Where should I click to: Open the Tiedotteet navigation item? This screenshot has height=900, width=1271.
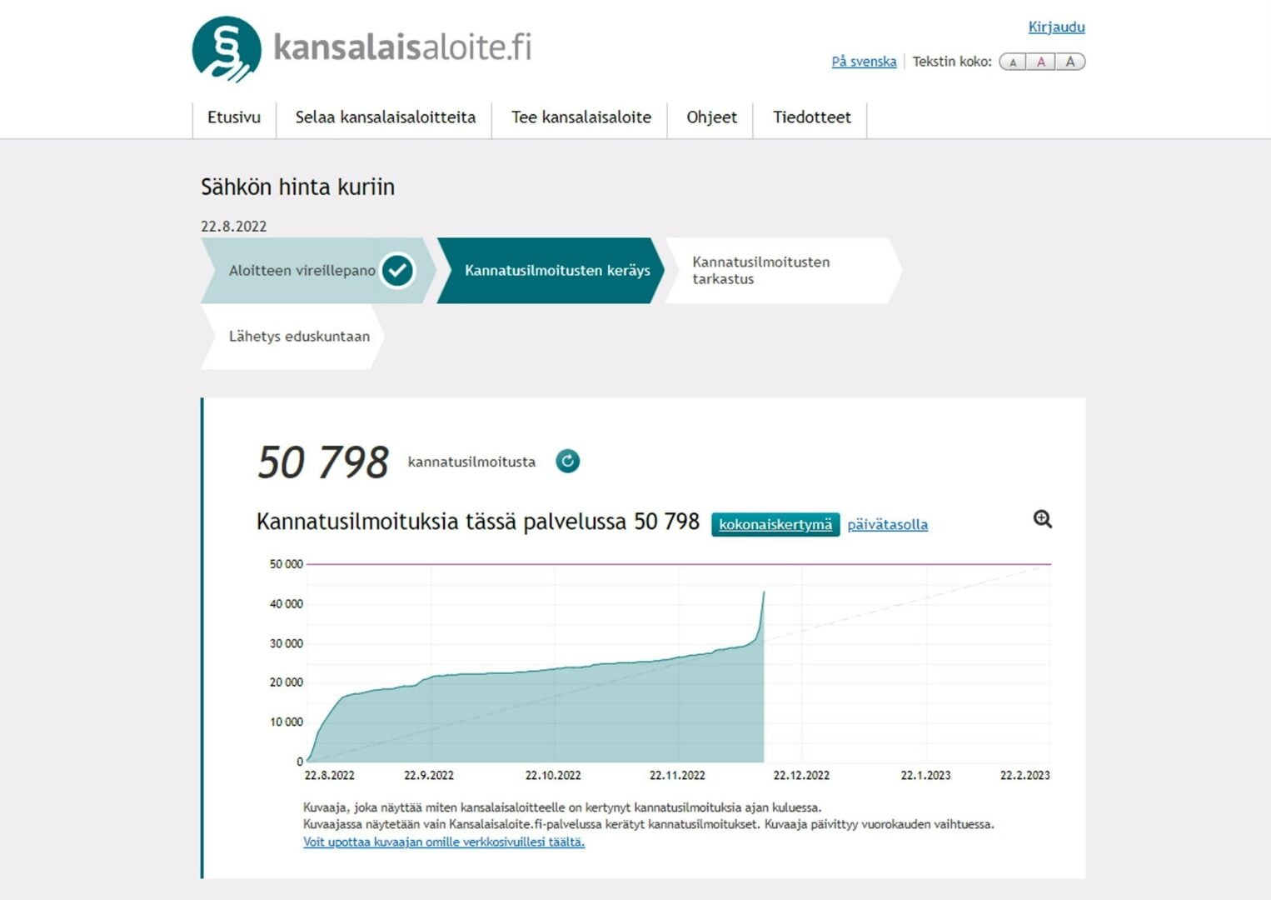pyautogui.click(x=811, y=117)
